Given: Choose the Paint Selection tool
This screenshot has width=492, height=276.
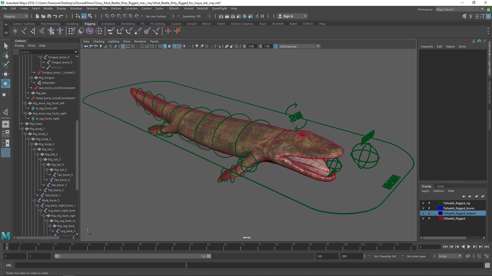Looking at the screenshot, I should (6, 65).
